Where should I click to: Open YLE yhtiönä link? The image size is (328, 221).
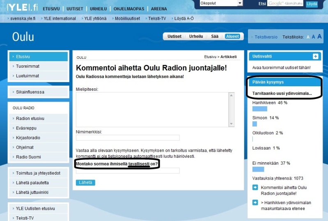[x=95, y=18]
